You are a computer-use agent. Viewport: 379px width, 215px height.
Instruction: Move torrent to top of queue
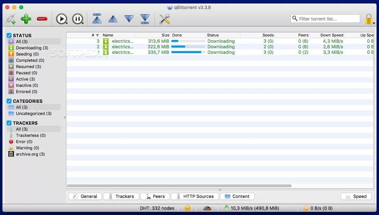(97, 18)
